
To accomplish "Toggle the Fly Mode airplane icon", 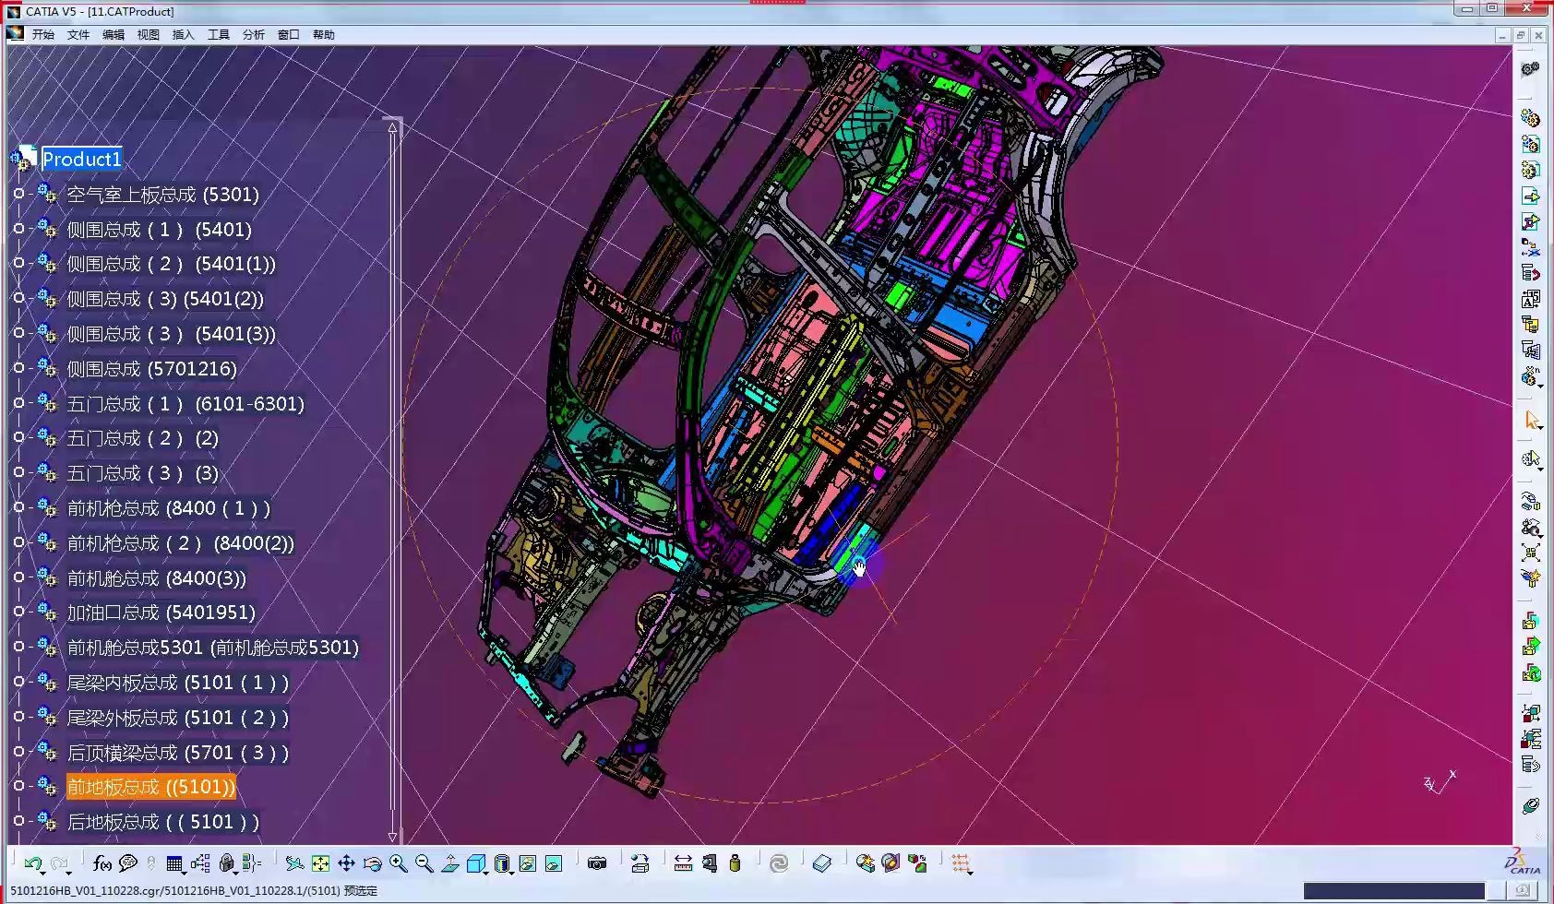I will point(293,863).
